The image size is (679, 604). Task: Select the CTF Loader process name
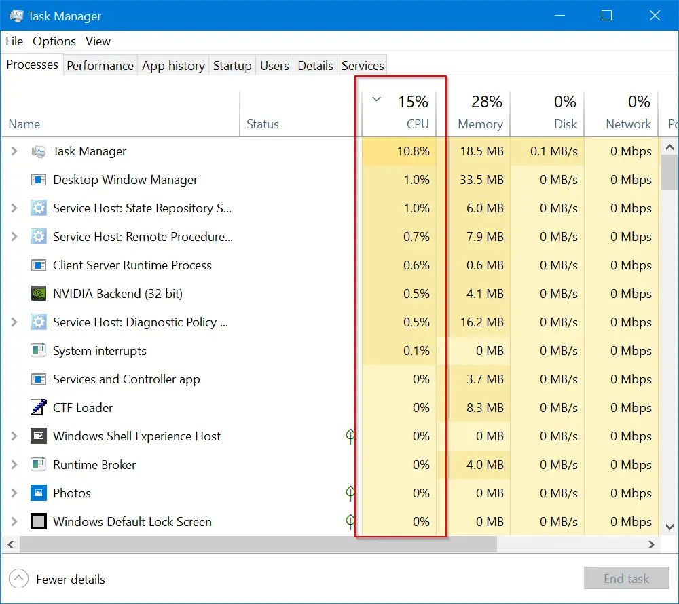pos(83,408)
